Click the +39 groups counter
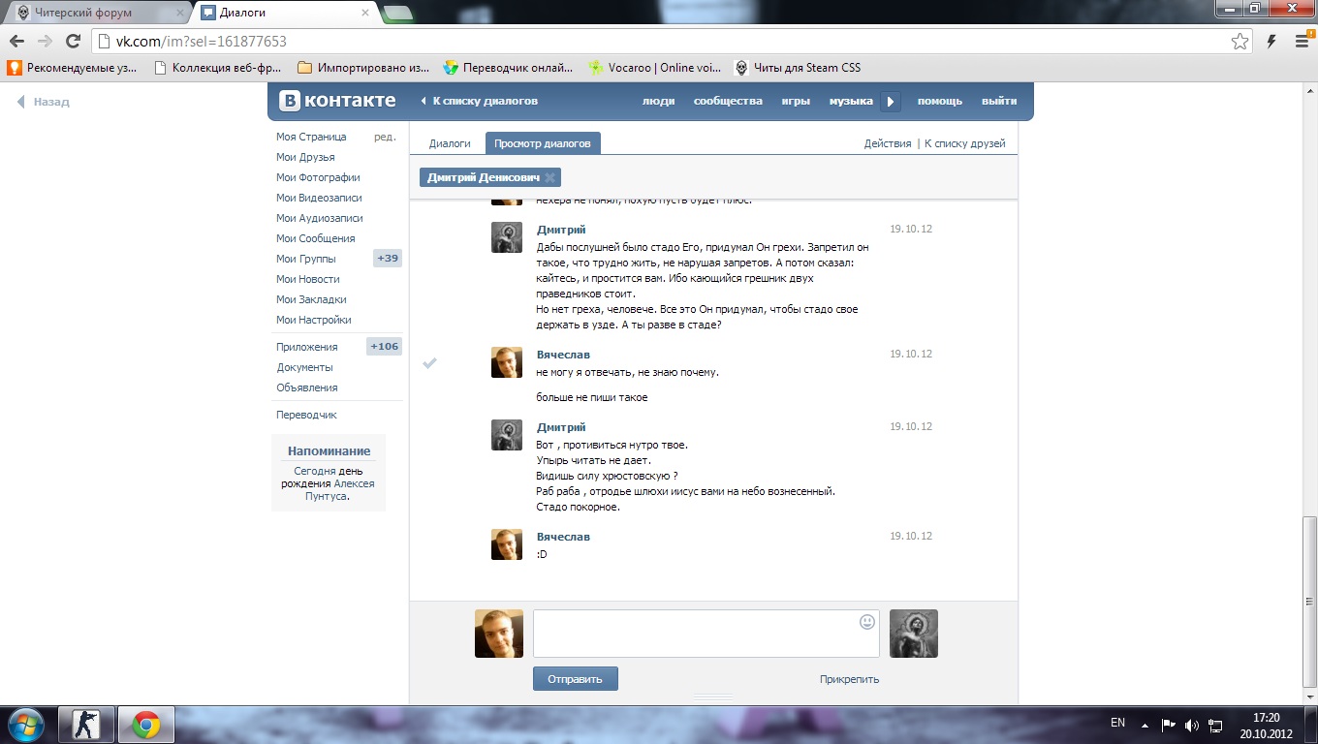1318x744 pixels. click(x=388, y=259)
